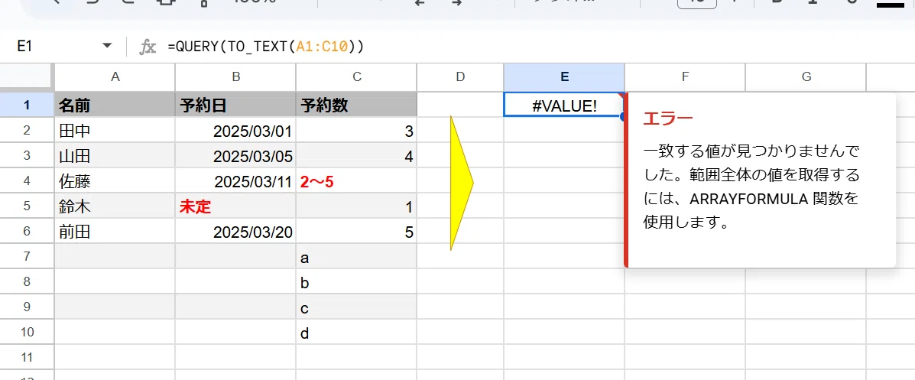Screen dimensions: 915x380
Task: Select column E header
Action: pos(564,76)
